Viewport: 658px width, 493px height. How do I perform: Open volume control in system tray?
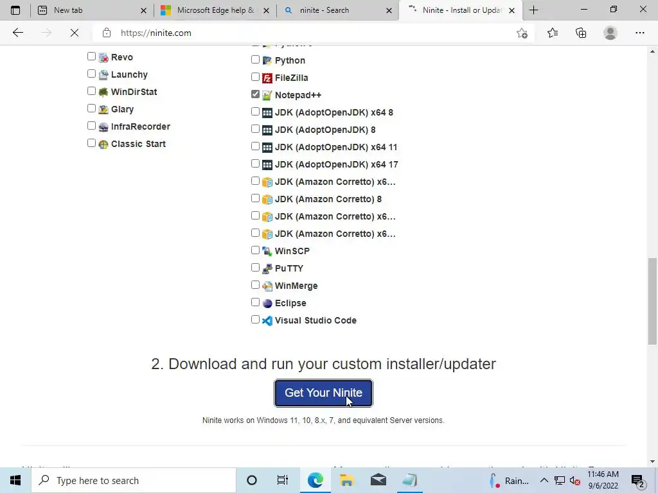pyautogui.click(x=575, y=480)
